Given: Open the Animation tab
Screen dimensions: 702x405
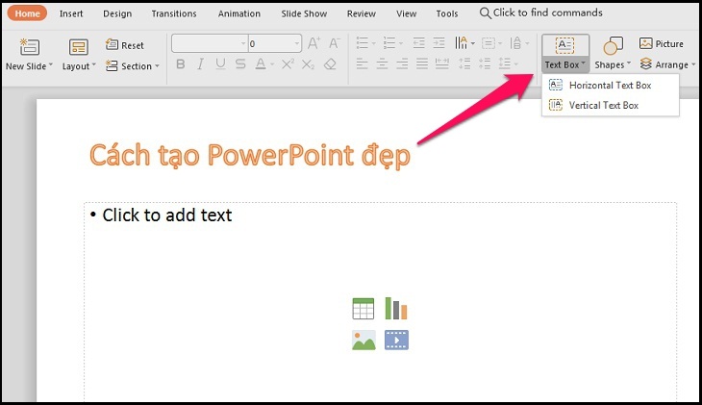Looking at the screenshot, I should (239, 13).
